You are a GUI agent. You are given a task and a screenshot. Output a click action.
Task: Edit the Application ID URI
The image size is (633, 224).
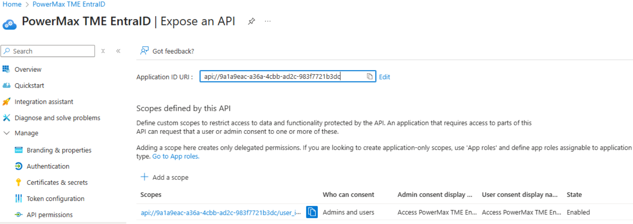[384, 77]
